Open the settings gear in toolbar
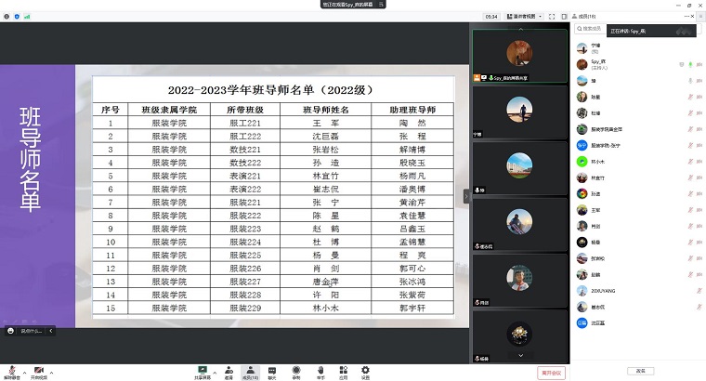 [x=365, y=372]
